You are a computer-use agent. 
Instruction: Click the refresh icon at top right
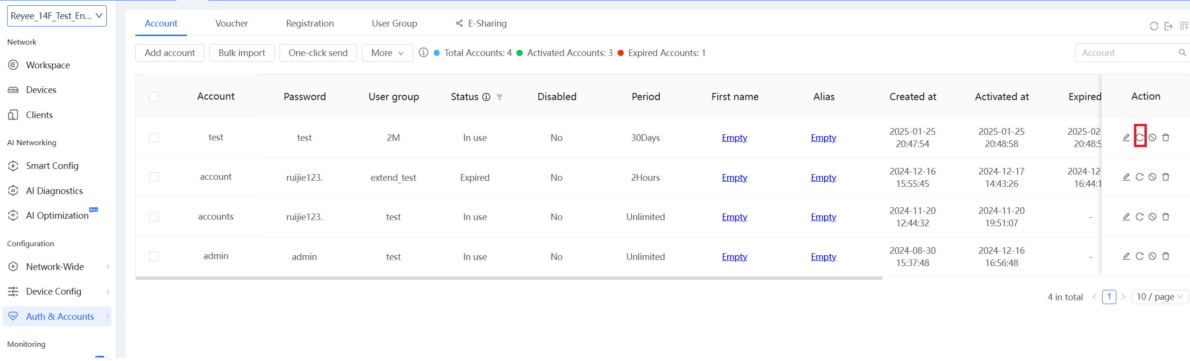(1154, 26)
